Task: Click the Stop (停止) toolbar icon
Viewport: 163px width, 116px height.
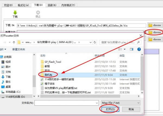Action: pyautogui.click(x=38, y=12)
